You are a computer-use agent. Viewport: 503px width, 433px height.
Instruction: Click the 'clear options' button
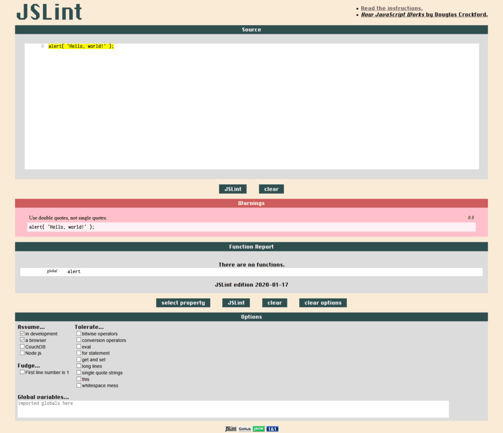point(323,303)
